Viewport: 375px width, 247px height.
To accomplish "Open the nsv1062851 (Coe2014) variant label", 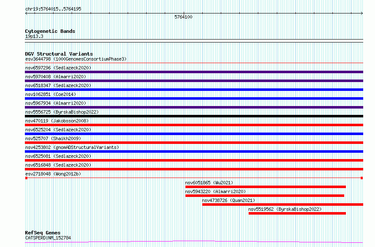I will 51,94.
